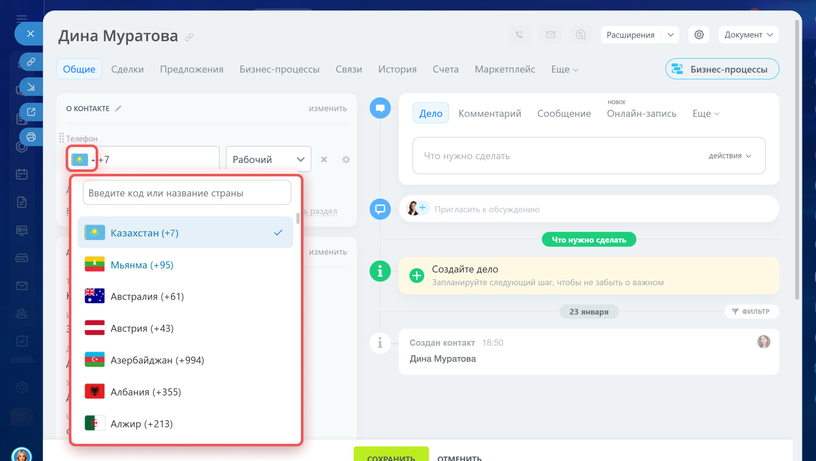
Task: Switch to the Сделки tab
Action: pos(127,69)
